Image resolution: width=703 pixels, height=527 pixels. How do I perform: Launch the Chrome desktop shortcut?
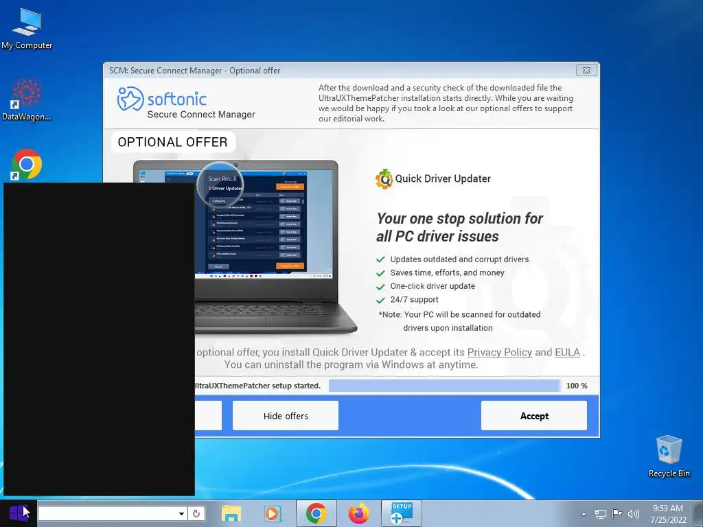[x=26, y=165]
